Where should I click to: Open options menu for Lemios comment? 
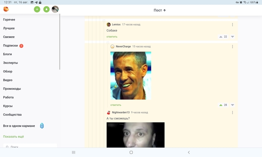pos(232,25)
